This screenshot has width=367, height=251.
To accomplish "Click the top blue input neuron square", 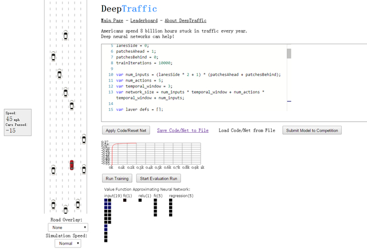I will coord(106,201).
